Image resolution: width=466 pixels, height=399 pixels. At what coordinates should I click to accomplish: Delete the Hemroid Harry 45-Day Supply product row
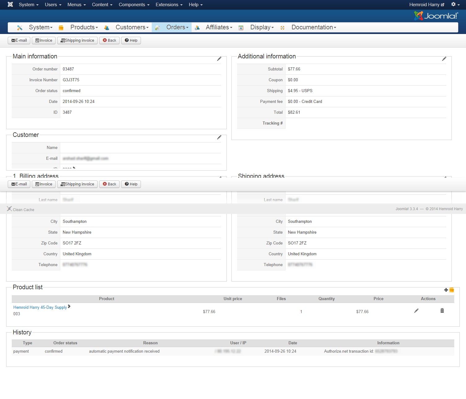442,311
